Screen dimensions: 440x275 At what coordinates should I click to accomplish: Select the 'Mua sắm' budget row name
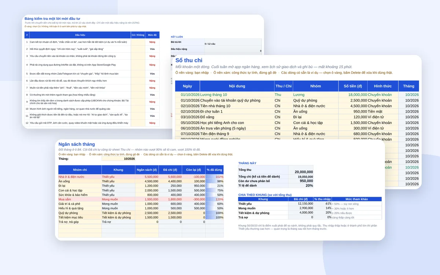pos(80,199)
